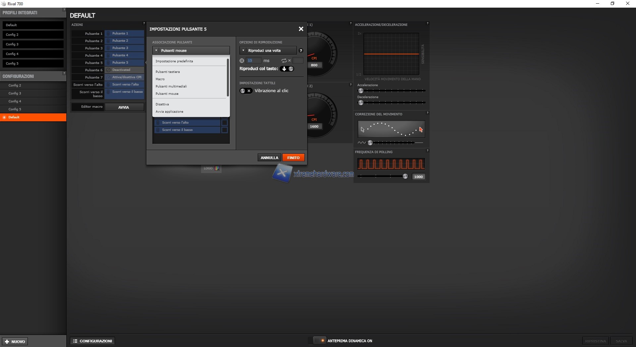
Task: Select Pulsanti tastiera from the dropdown list
Action: (x=168, y=72)
